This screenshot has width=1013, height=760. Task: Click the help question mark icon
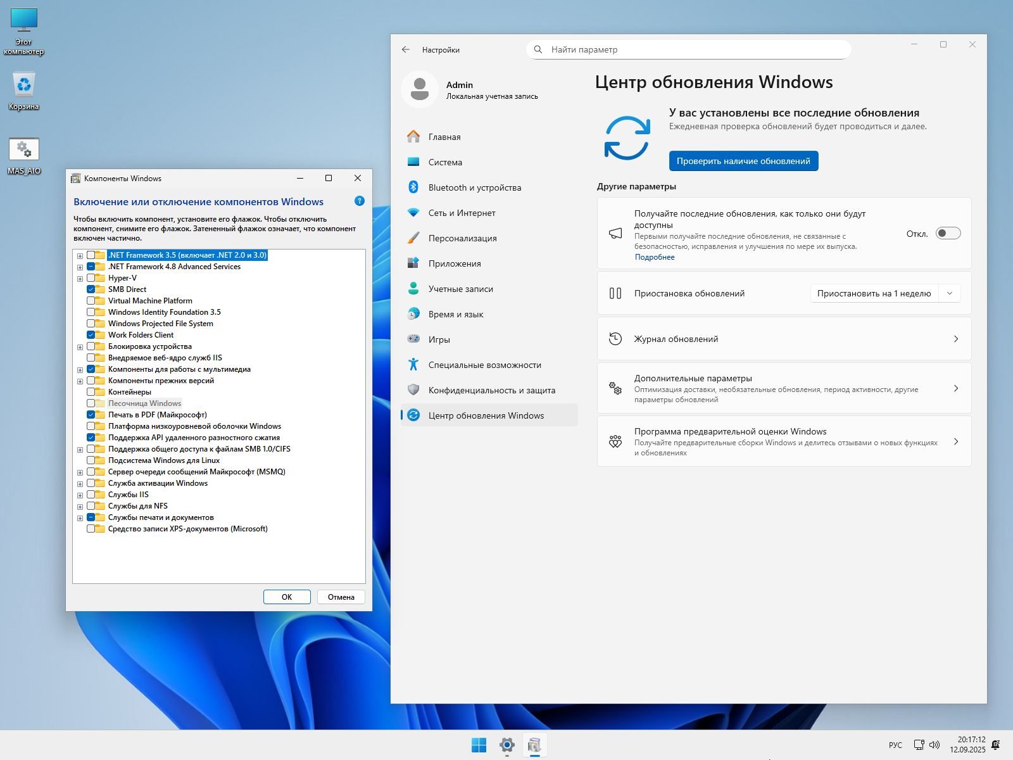click(x=359, y=201)
